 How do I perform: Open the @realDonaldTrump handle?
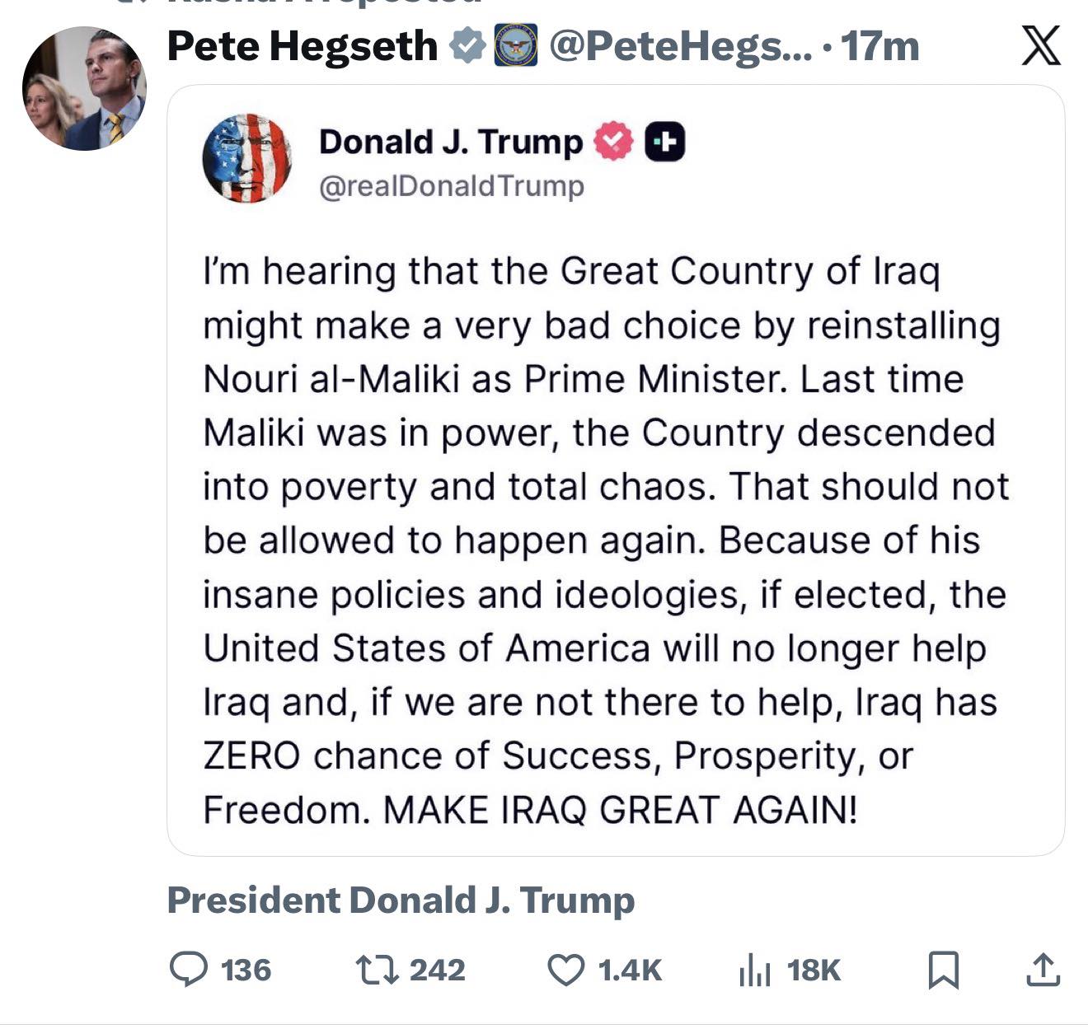[x=452, y=186]
